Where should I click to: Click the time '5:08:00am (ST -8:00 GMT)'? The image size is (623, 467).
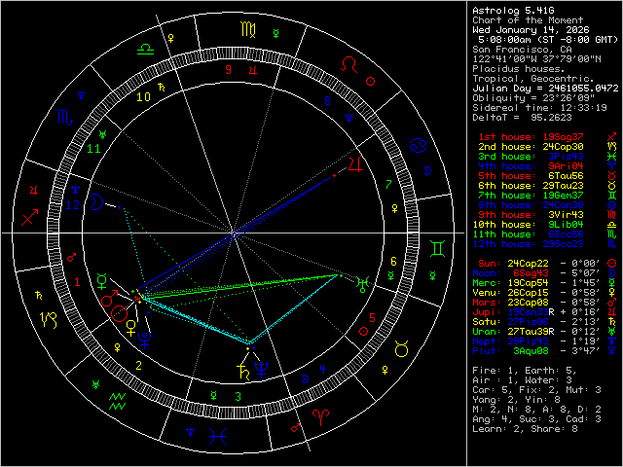(x=548, y=40)
